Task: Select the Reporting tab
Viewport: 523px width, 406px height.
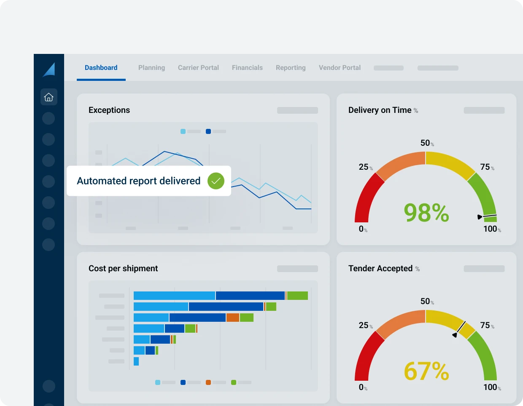Action: [x=291, y=68]
